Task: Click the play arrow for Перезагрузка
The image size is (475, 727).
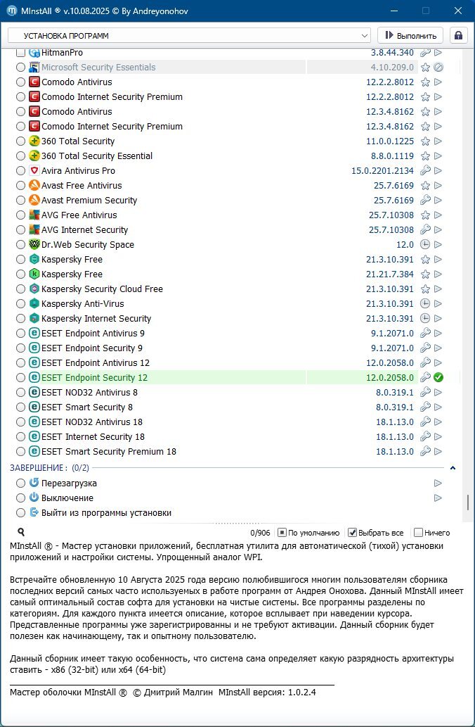Action: click(438, 483)
